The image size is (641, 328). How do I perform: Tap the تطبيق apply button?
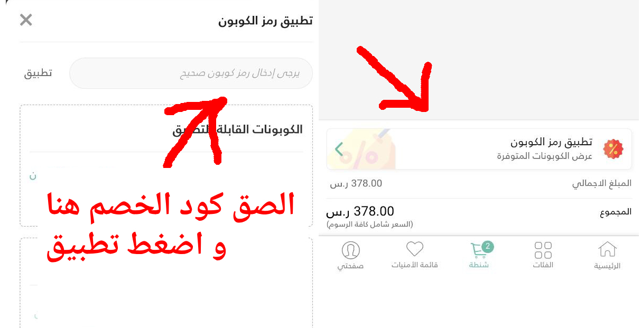point(38,73)
